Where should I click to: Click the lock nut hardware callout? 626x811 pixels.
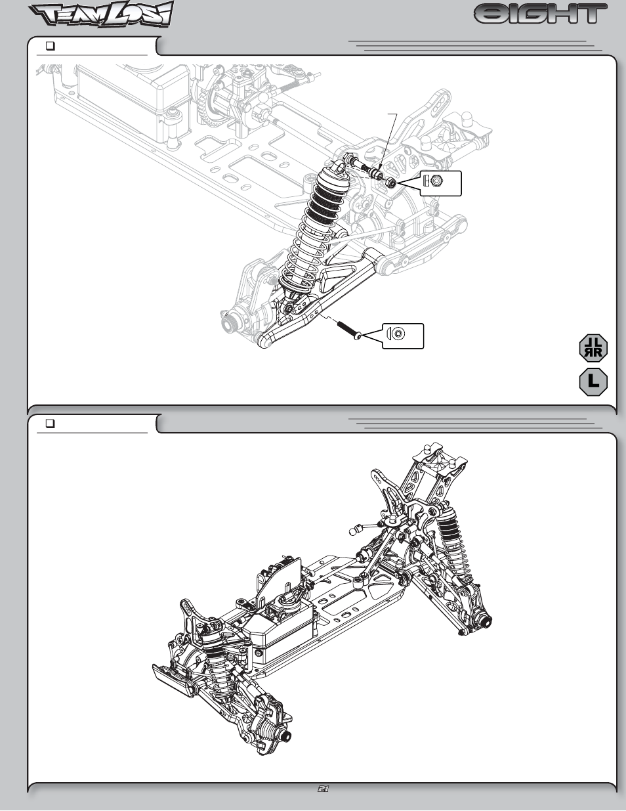pyautogui.click(x=442, y=183)
